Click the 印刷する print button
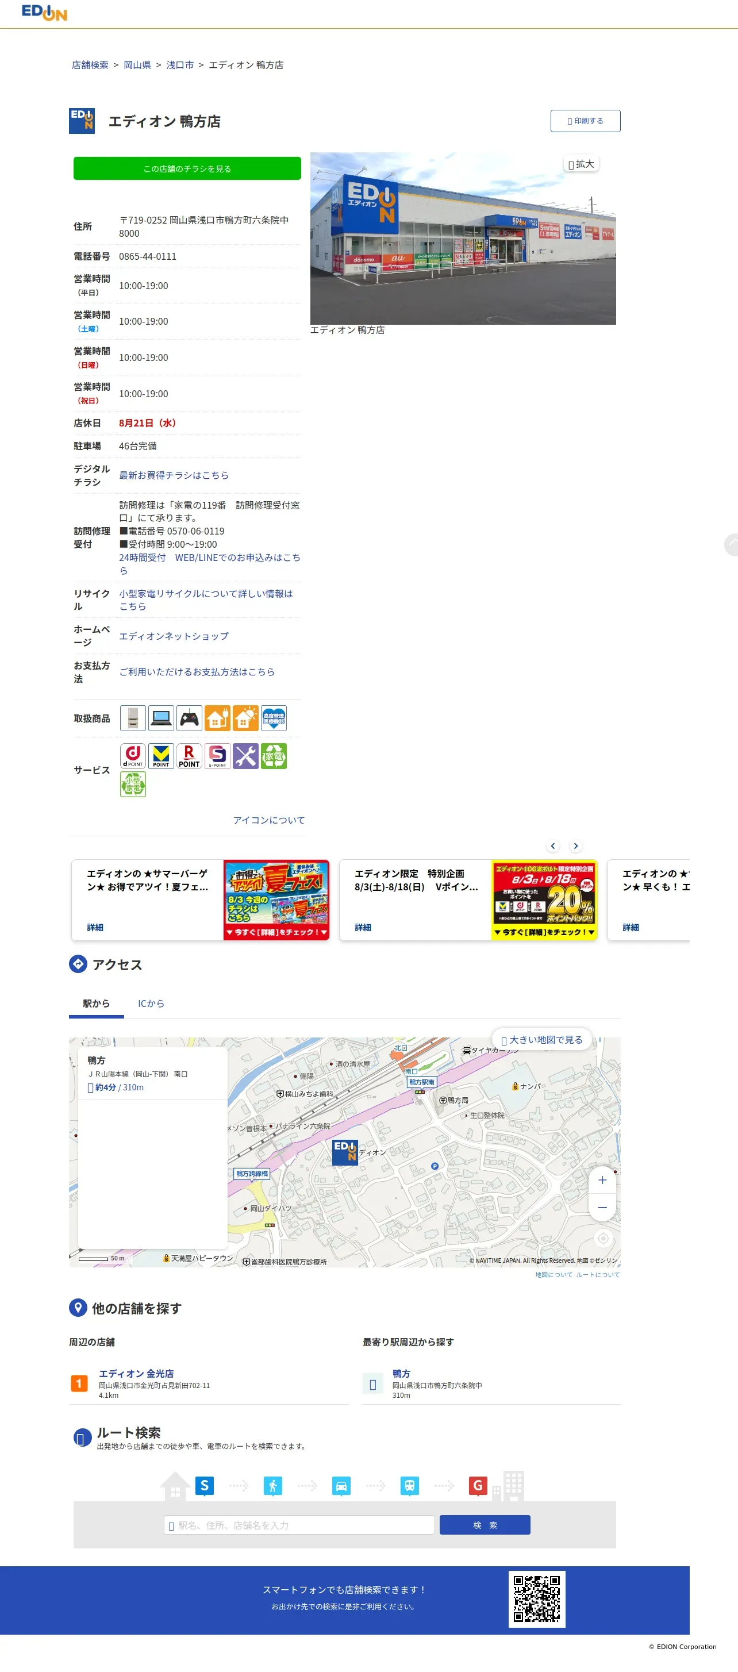The width and height of the screenshot is (738, 1672). click(x=586, y=121)
